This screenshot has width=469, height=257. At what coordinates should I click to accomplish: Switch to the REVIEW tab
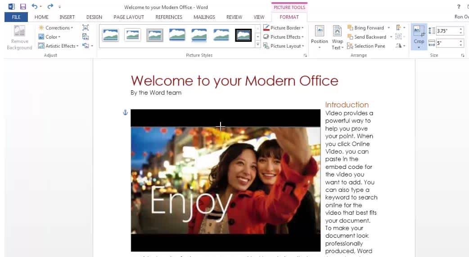tap(234, 17)
